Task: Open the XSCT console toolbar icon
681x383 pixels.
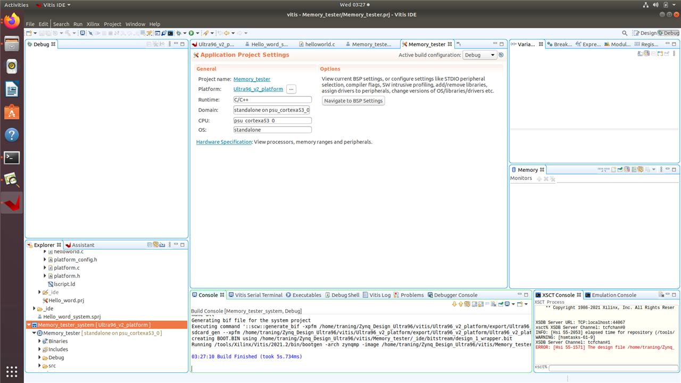Action: click(157, 33)
